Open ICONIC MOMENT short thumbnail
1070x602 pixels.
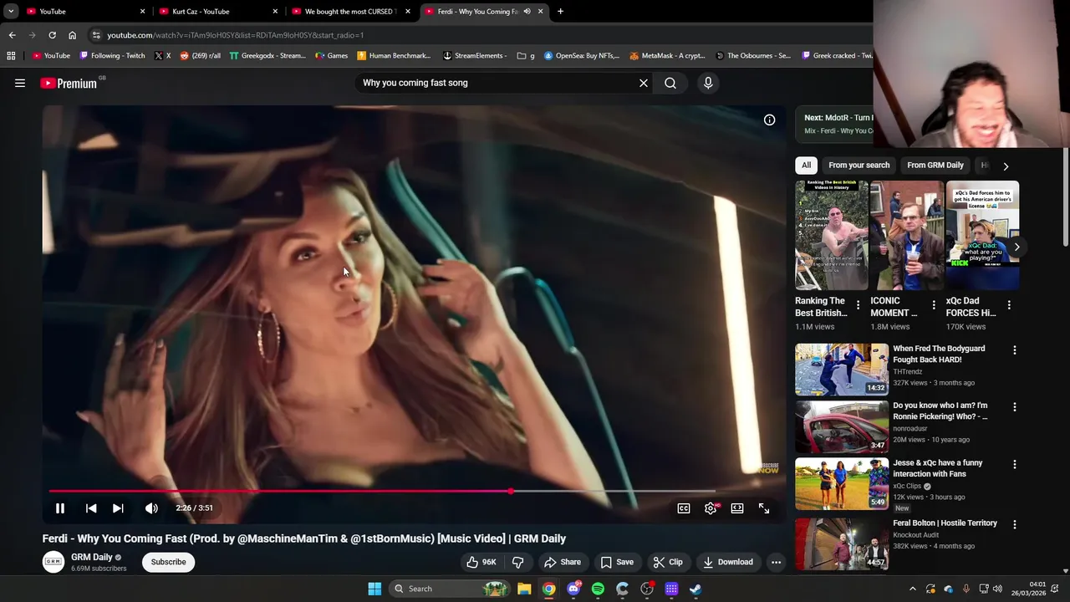pyautogui.click(x=907, y=235)
